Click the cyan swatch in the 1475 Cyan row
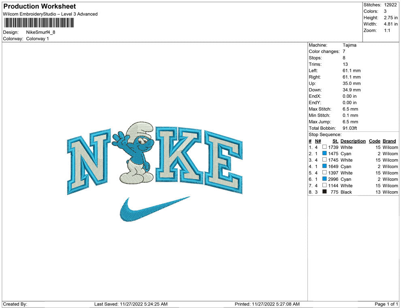 (324, 153)
